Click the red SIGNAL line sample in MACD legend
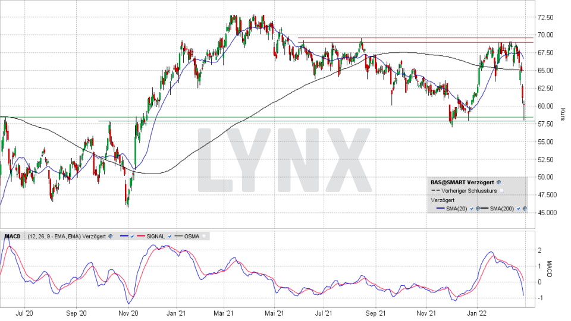The width and height of the screenshot is (571, 321). pyautogui.click(x=141, y=236)
